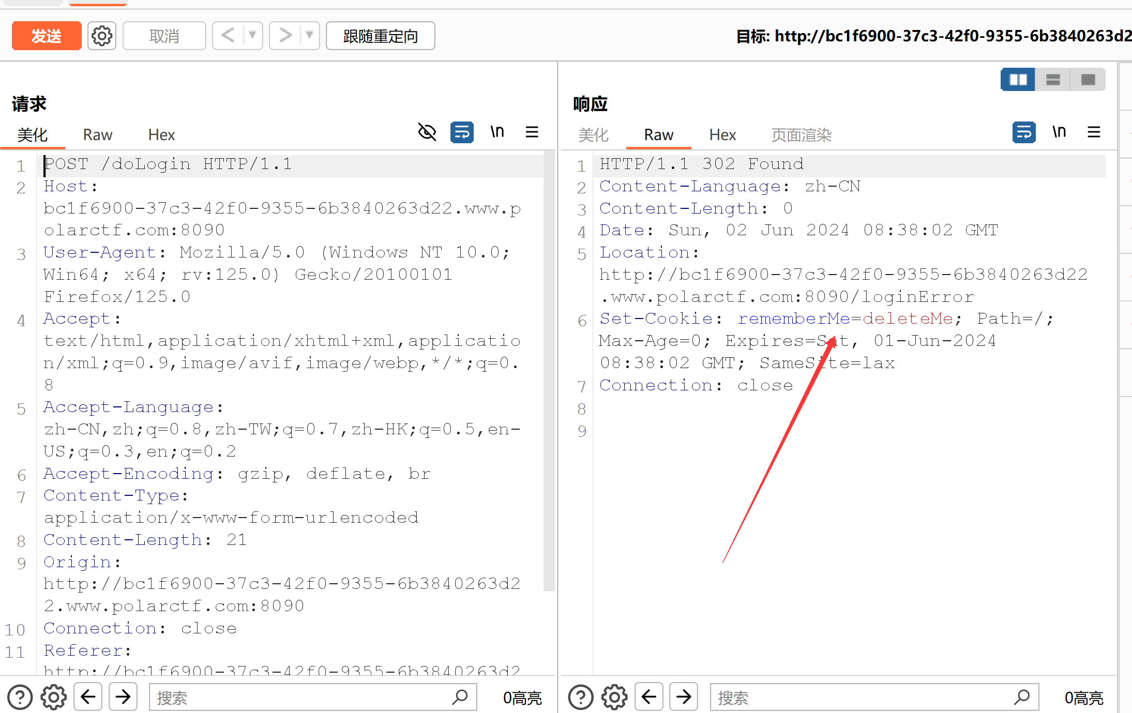This screenshot has height=713, width=1132.
Task: Select combined single-pane layout icon
Action: coord(1088,80)
